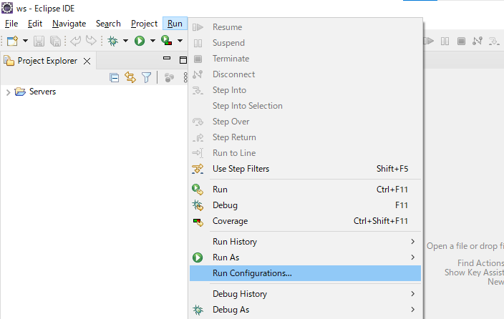The width and height of the screenshot is (504, 319).
Task: Click Collapse All in Project Explorer
Action: pyautogui.click(x=114, y=78)
